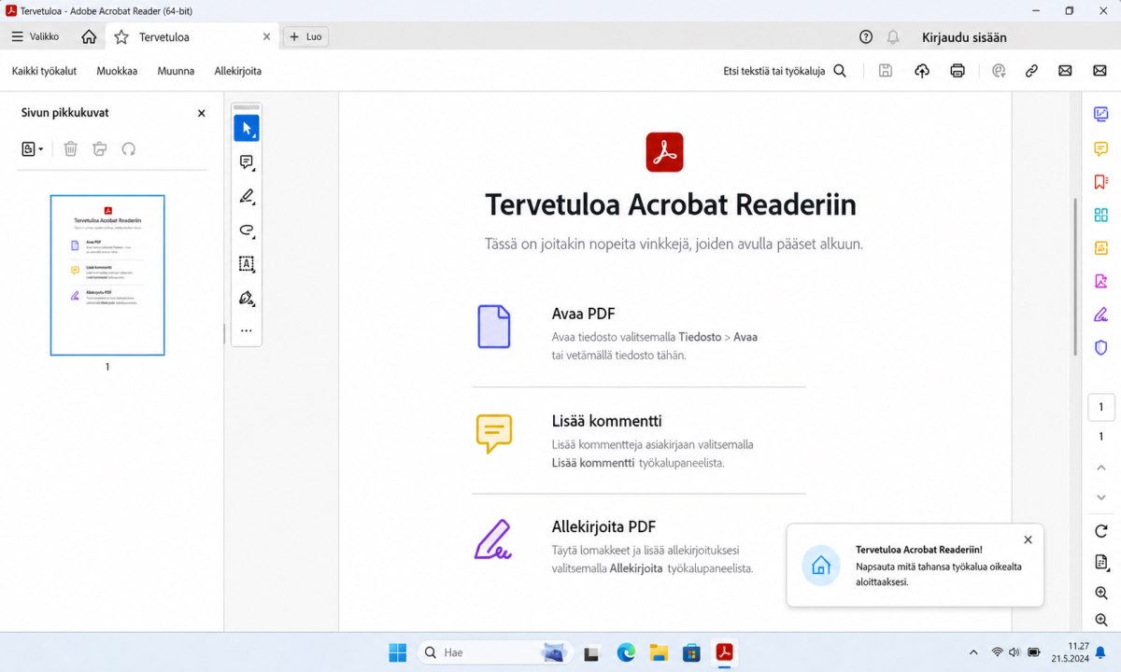Open the help question mark icon
The image size is (1121, 672).
tap(866, 37)
